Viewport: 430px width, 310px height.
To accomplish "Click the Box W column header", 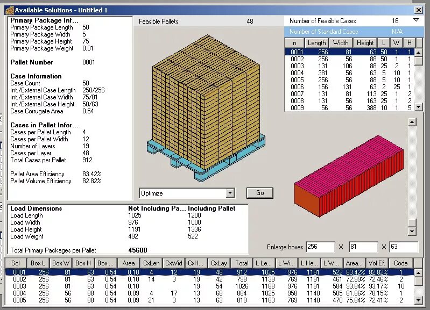I will [x=61, y=263].
